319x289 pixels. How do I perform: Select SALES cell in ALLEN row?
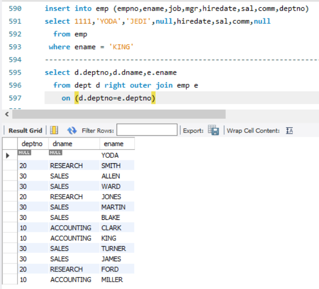(74, 176)
